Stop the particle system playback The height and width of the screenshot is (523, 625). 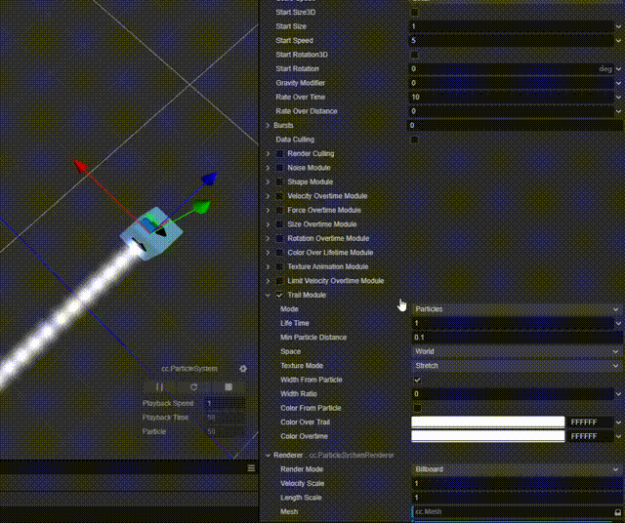click(229, 386)
